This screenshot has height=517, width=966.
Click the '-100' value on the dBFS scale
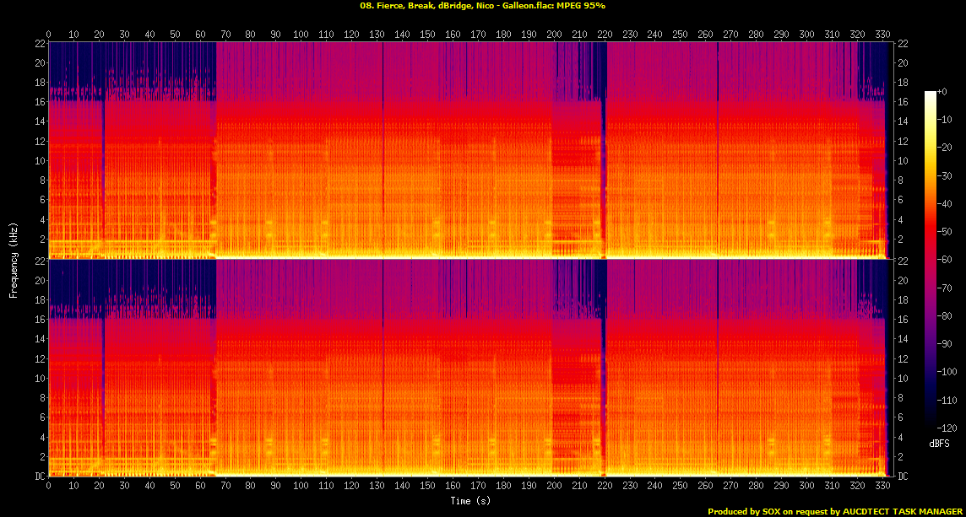click(946, 371)
